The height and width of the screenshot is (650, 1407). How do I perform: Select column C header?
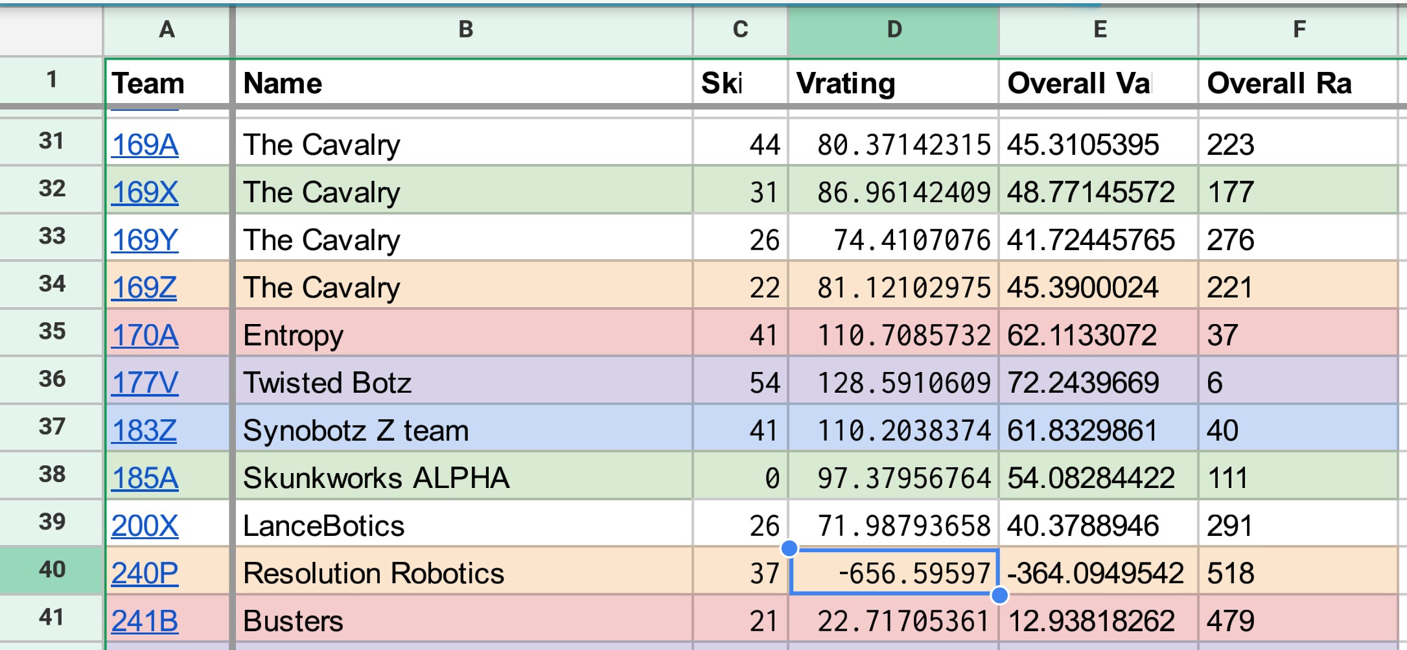click(x=740, y=30)
